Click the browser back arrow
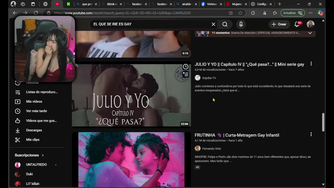Image resolution: width=334 pixels, height=188 pixels. pos(15,13)
